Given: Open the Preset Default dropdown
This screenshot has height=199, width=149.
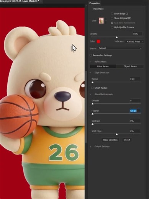Looking at the screenshot, I should click(x=120, y=48).
